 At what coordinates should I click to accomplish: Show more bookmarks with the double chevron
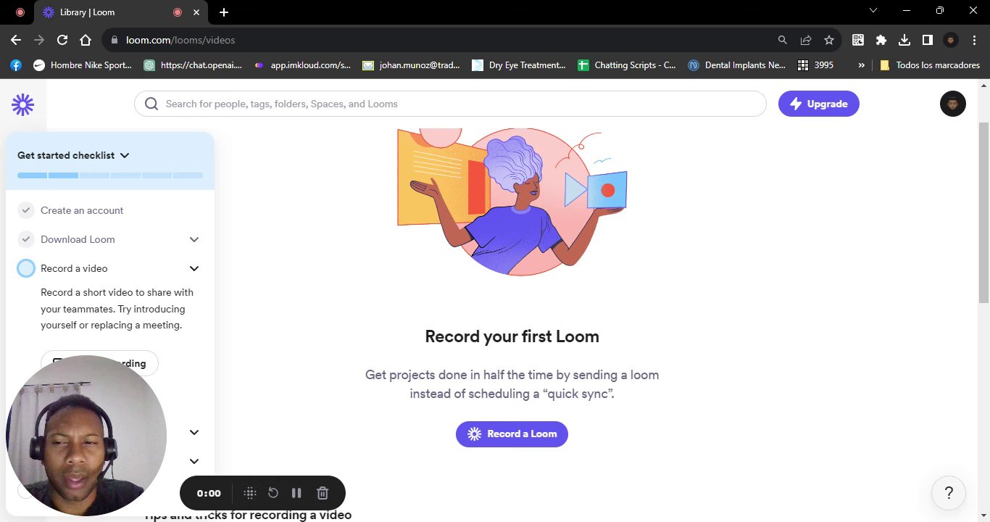tap(861, 65)
